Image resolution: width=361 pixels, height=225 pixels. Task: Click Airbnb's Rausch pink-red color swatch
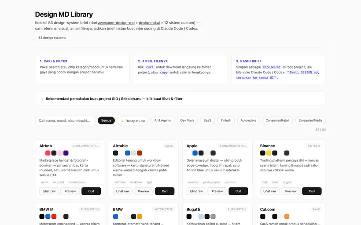(x=48, y=153)
